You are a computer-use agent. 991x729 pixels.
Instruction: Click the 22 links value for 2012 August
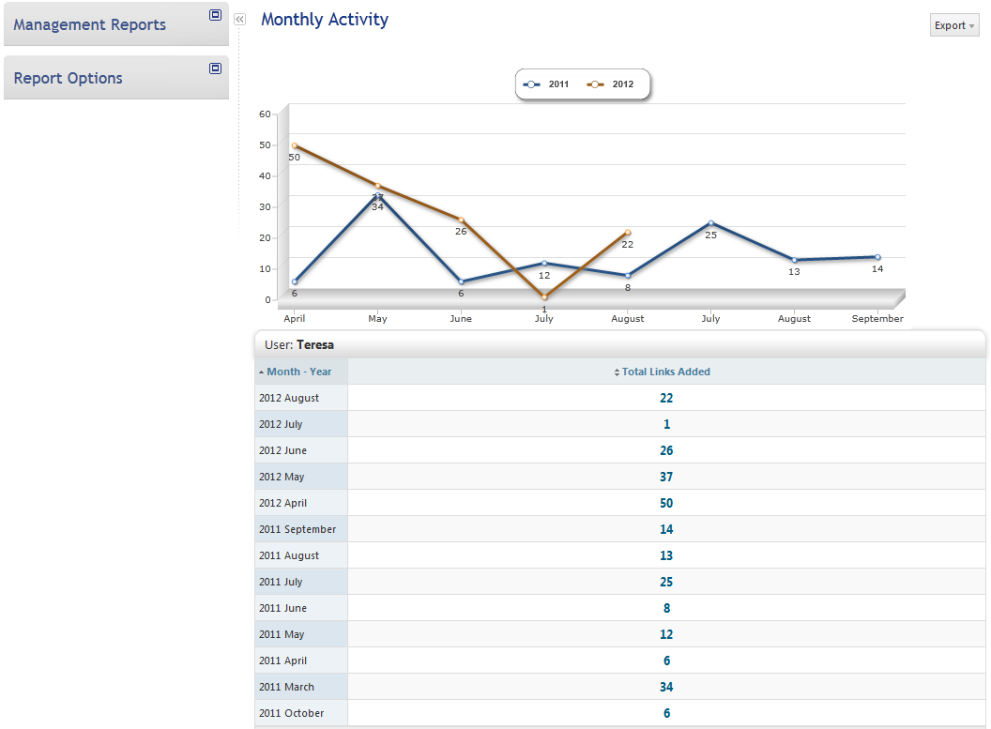pyautogui.click(x=666, y=398)
